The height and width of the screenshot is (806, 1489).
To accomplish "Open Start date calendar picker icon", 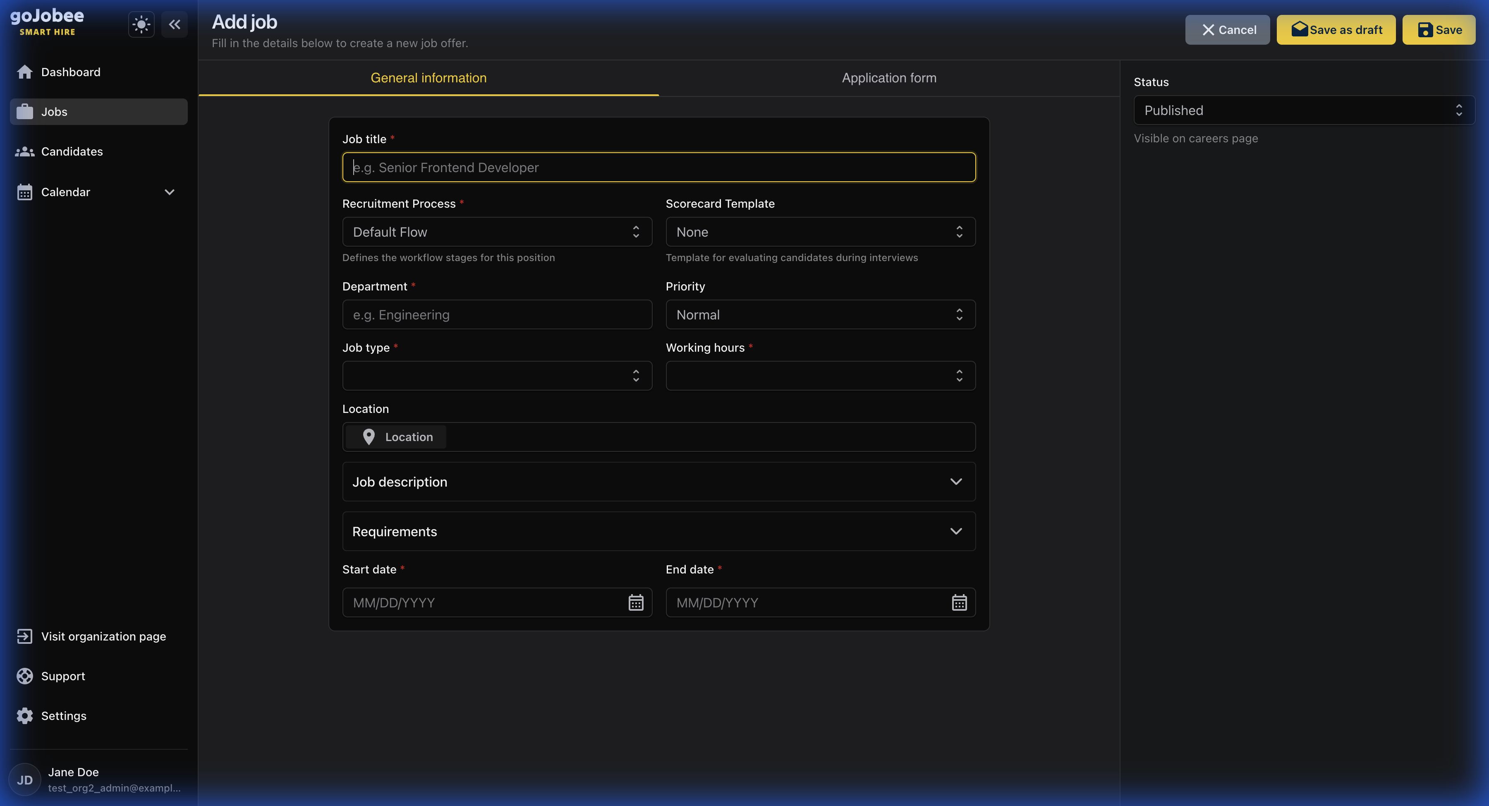I will [x=636, y=602].
